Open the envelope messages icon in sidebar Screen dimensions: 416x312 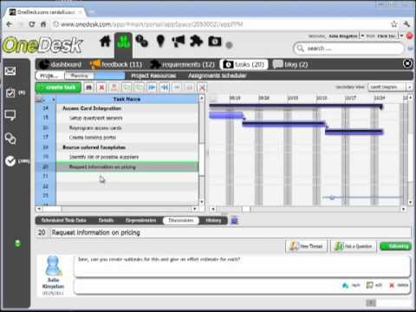click(x=10, y=71)
